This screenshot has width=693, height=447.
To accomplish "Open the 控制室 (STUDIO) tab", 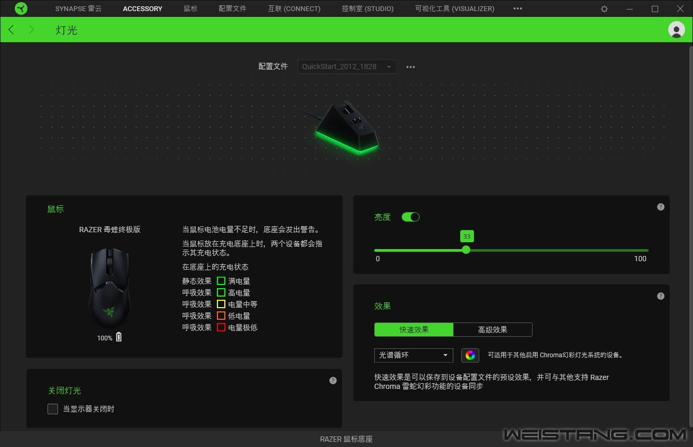I will [x=367, y=8].
